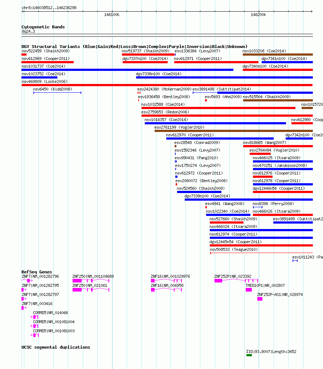Select the nsv1031737 (Coe2014) blue gain bar
This screenshot has height=369, width=323.
[x=127, y=70]
